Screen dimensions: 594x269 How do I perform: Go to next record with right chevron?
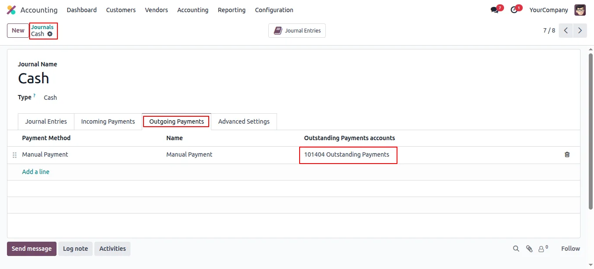pos(580,30)
